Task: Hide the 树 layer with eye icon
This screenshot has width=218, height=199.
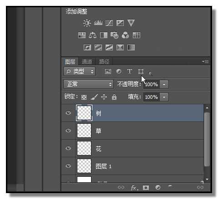Action: [x=68, y=113]
